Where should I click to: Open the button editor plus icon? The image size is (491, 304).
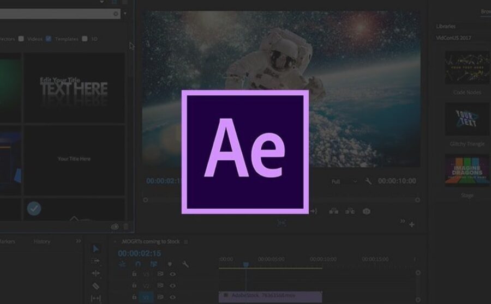pyautogui.click(x=412, y=224)
